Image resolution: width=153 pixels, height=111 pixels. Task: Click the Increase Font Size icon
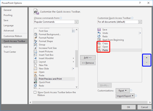pyautogui.click(x=35, y=48)
